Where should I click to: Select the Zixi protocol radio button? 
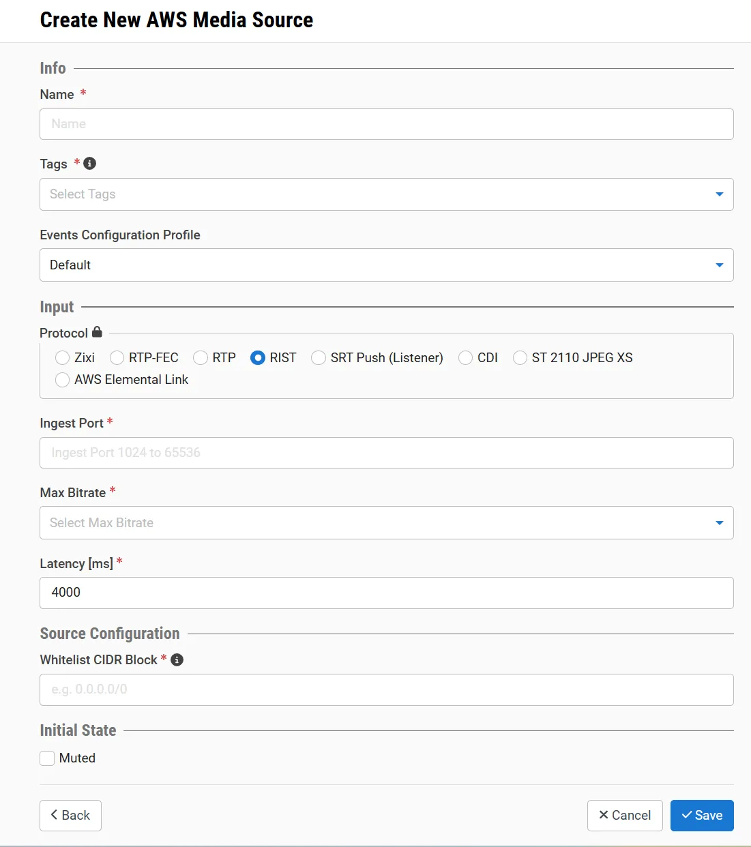(x=63, y=358)
